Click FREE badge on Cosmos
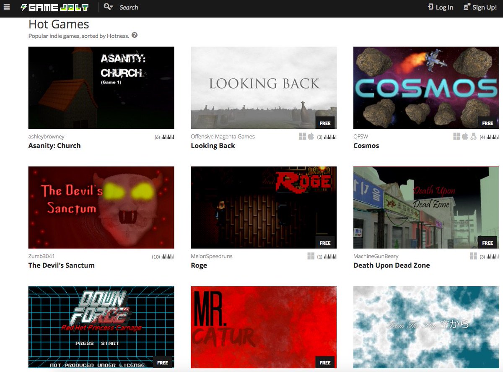The height and width of the screenshot is (372, 503). [487, 123]
